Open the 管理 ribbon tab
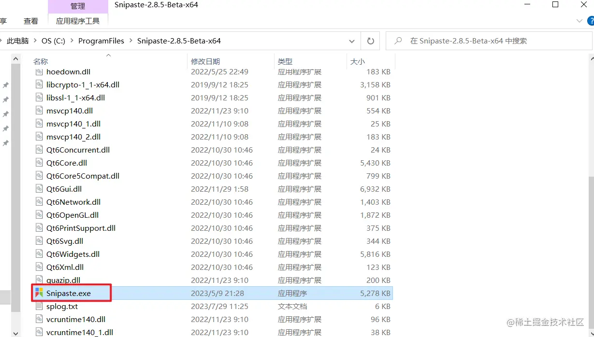594x337 pixels. coord(78,6)
